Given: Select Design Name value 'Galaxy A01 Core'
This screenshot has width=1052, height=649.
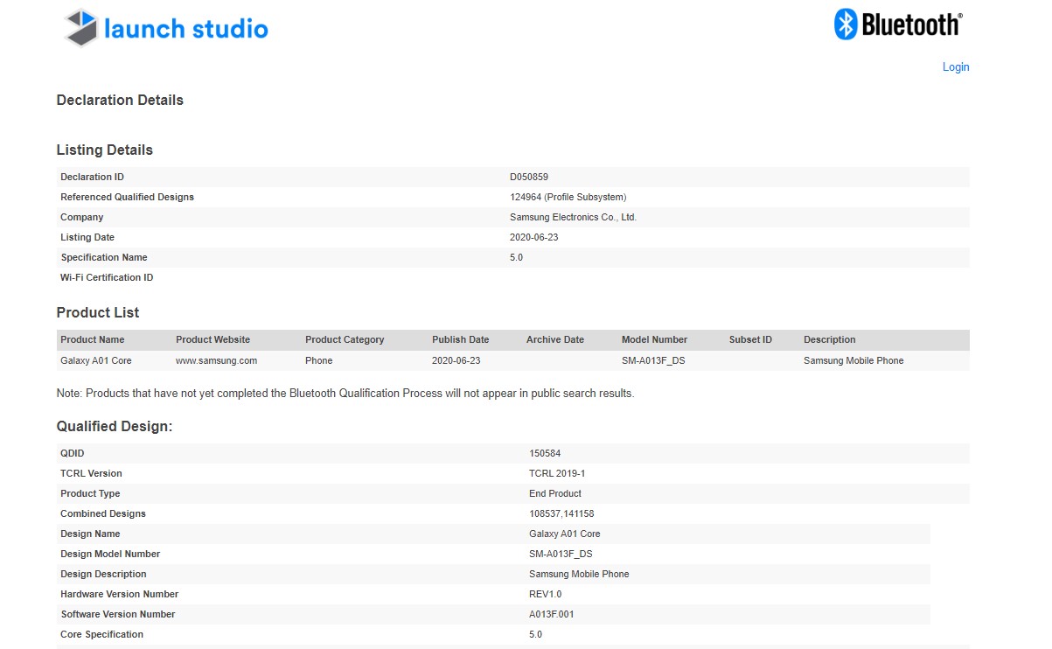Looking at the screenshot, I should (x=565, y=534).
